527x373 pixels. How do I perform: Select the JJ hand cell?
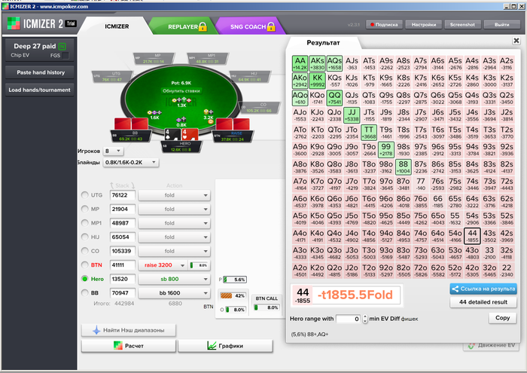(x=352, y=115)
